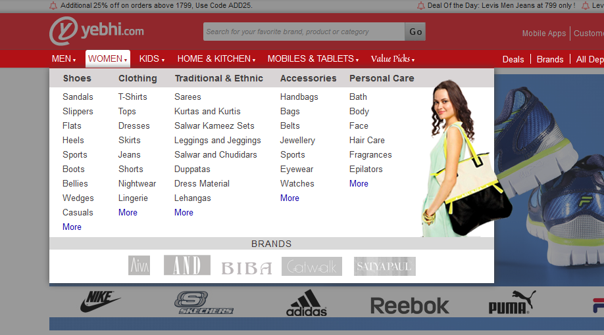
Task: Select the Reebok brand logo
Action: (409, 306)
